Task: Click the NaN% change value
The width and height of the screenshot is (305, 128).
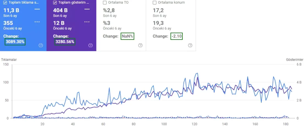Action: point(127,36)
